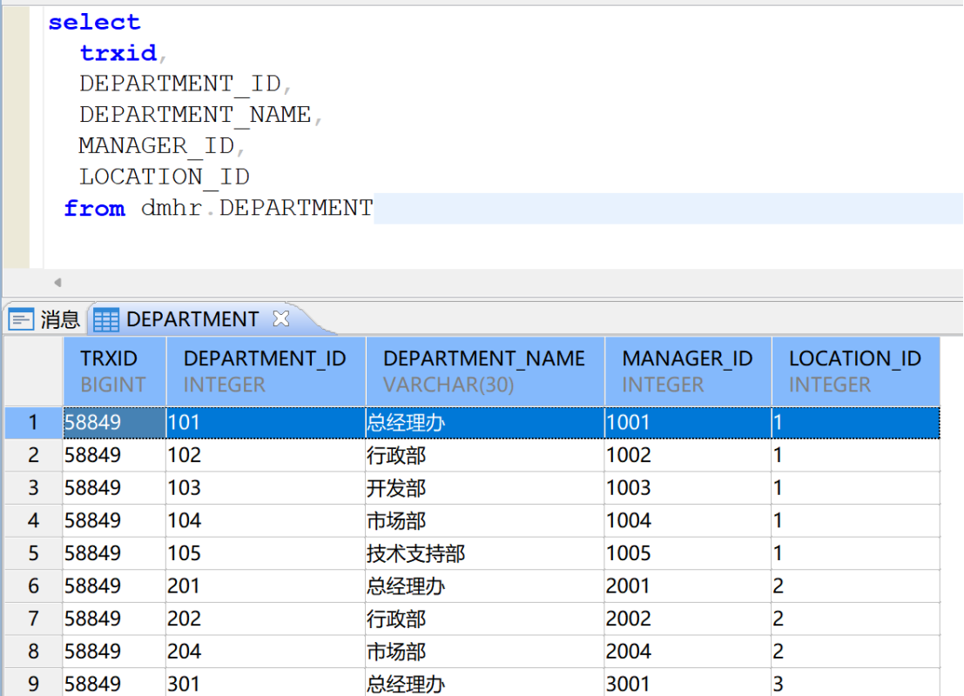
Task: Click TRXID 58849 cell in row 5
Action: click(114, 553)
